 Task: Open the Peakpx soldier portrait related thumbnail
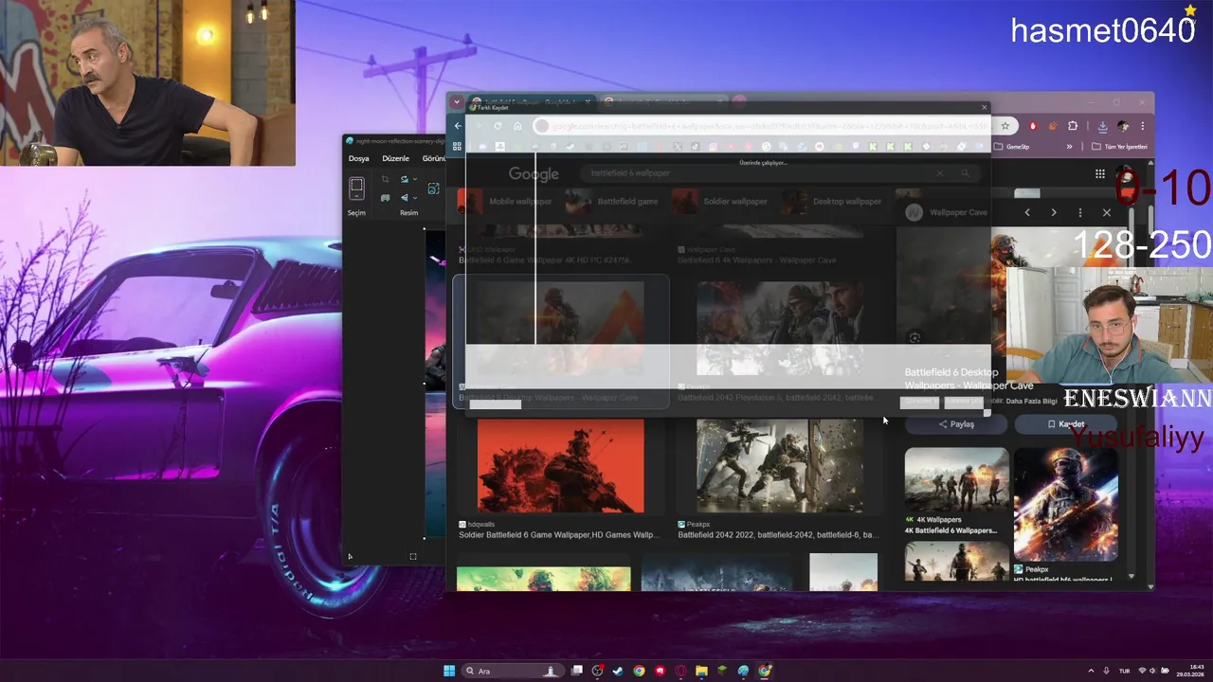click(x=1066, y=505)
